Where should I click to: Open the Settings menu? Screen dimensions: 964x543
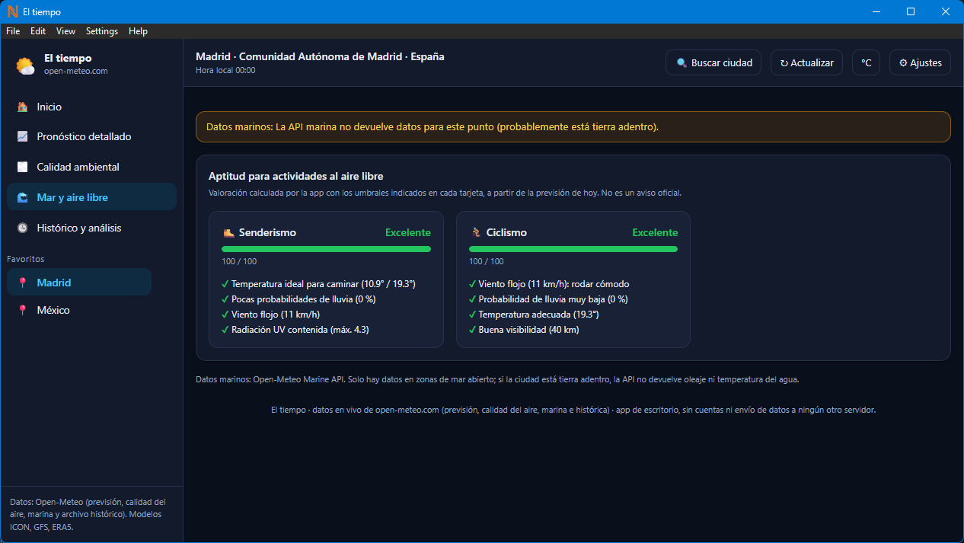[102, 31]
